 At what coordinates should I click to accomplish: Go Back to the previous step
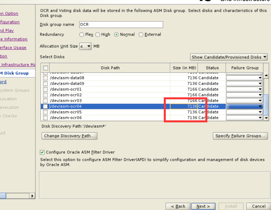point(178,206)
